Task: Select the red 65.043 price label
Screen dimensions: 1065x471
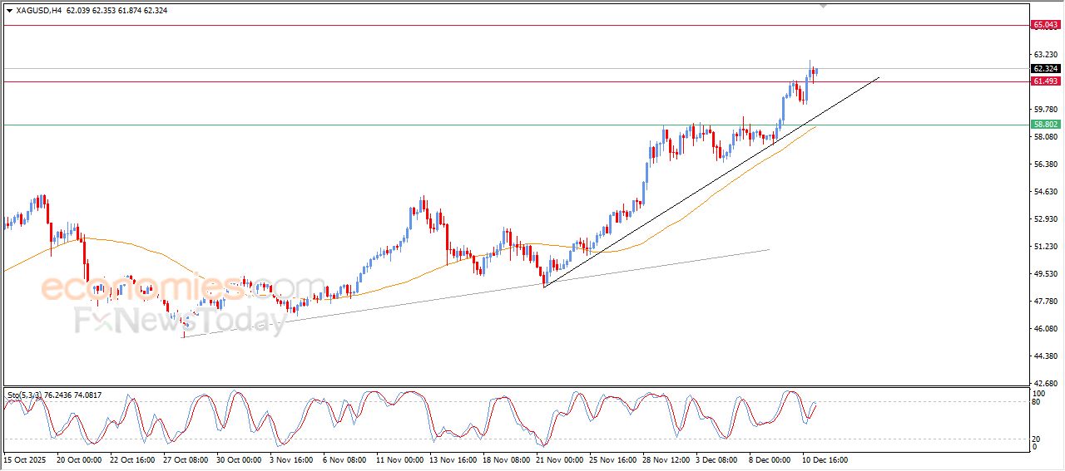Action: click(1046, 25)
